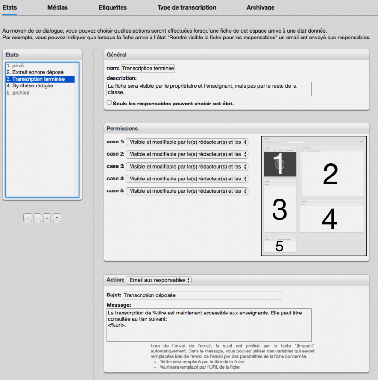Move selected state up with arrow button
Image resolution: width=378 pixels, height=380 pixels.
point(47,218)
